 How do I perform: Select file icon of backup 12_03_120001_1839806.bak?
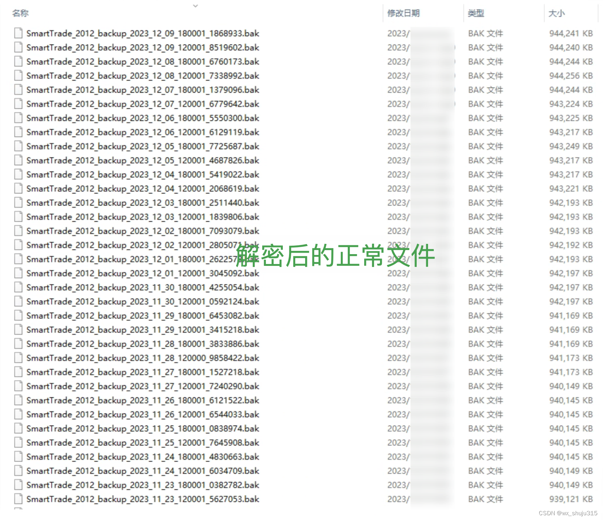18,217
